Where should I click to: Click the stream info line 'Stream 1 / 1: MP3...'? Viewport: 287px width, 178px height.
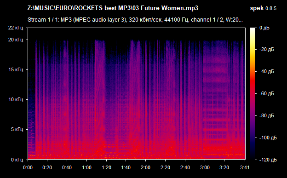(x=135, y=20)
